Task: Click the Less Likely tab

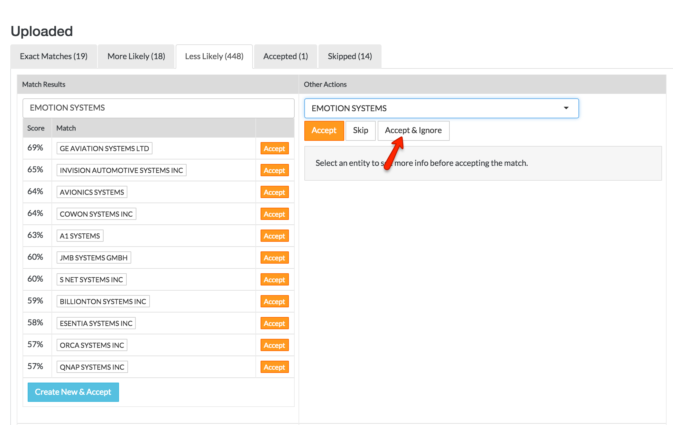Action: pos(214,56)
